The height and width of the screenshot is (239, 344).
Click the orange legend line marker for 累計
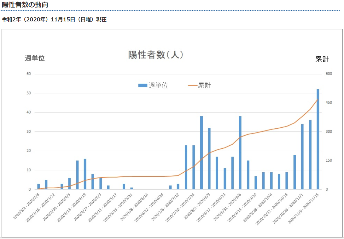click(x=193, y=85)
